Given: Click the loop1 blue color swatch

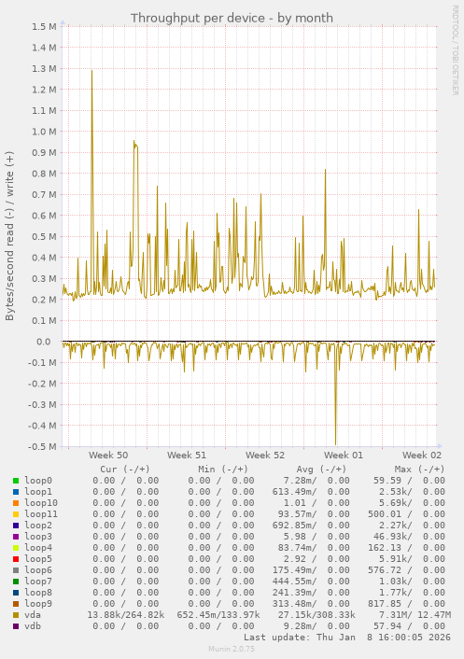Looking at the screenshot, I should [x=16, y=492].
